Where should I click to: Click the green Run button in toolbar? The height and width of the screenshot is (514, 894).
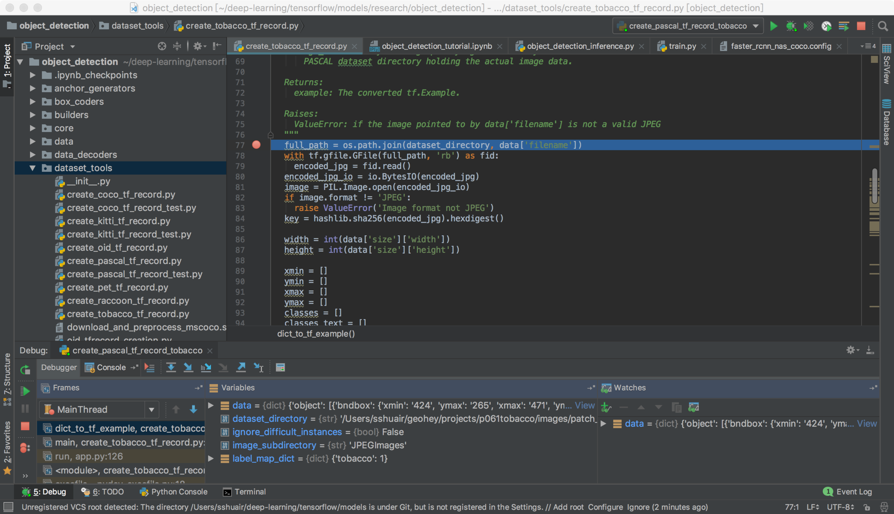tap(773, 26)
